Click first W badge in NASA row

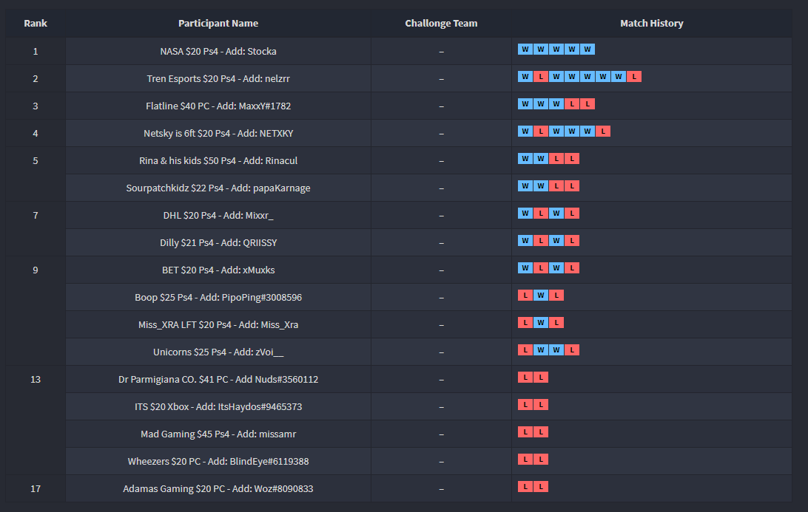[x=525, y=50]
